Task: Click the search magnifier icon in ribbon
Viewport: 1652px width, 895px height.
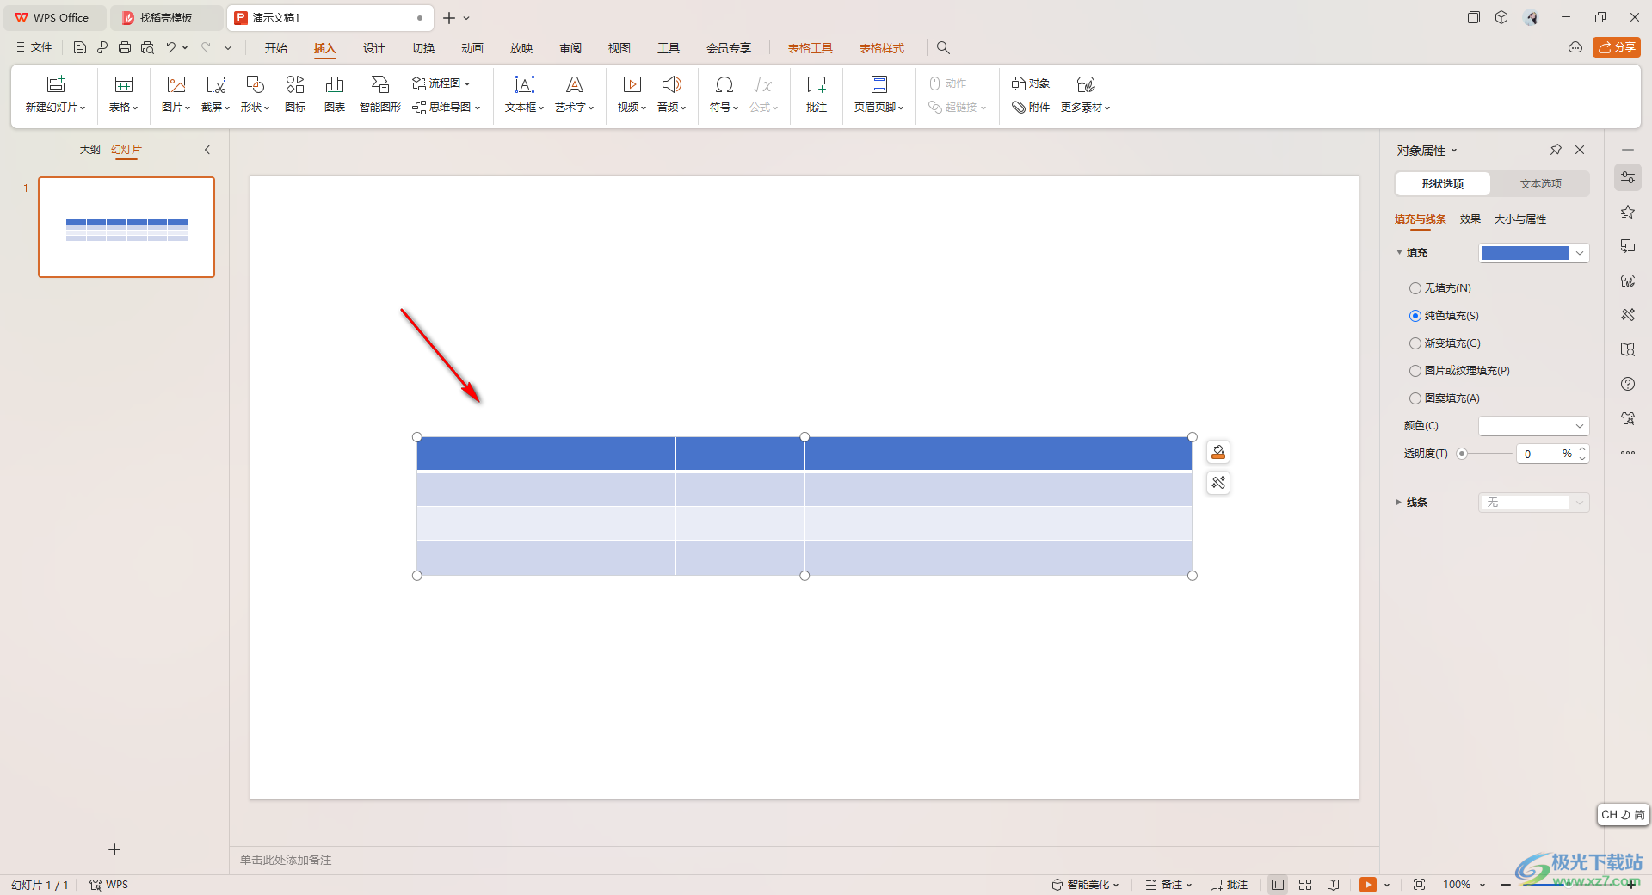Action: pyautogui.click(x=943, y=48)
